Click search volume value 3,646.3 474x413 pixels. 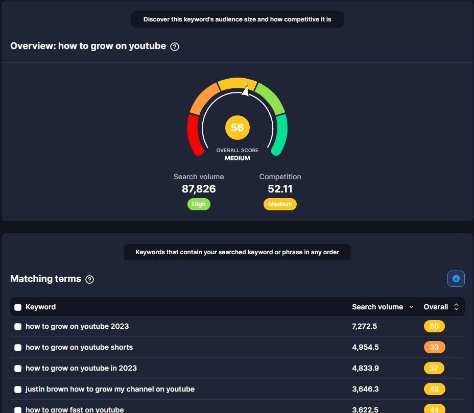point(365,389)
